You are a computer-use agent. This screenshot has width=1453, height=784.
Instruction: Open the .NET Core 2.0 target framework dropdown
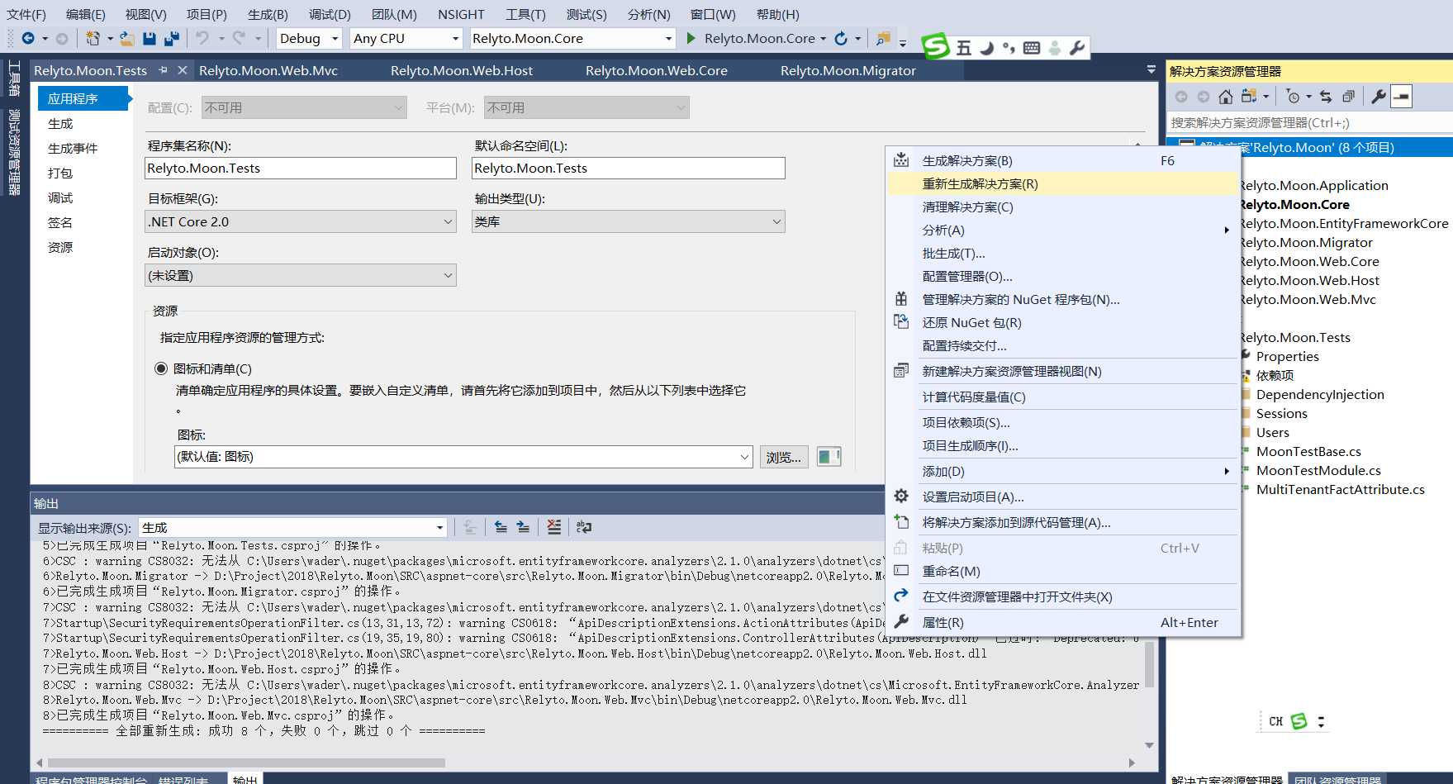click(x=301, y=222)
